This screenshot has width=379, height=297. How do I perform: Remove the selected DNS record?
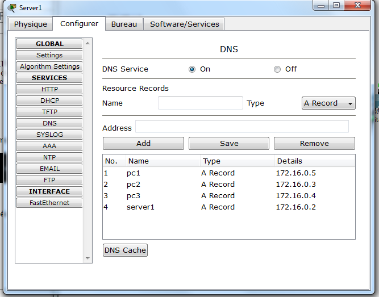(314, 144)
